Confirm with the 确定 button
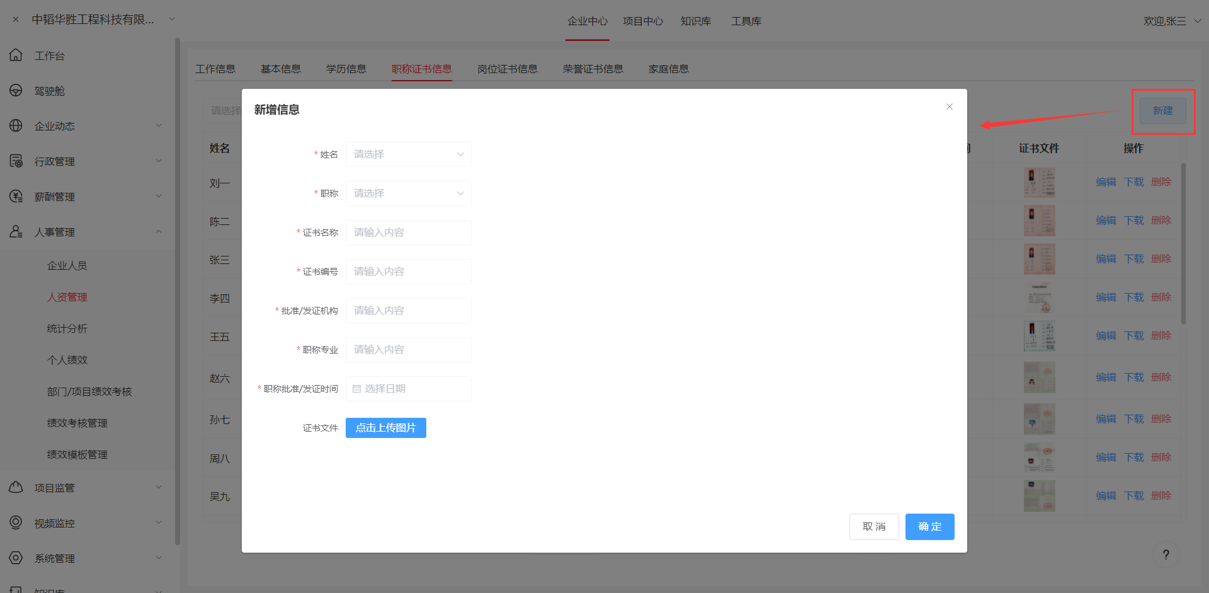The height and width of the screenshot is (593, 1209). (930, 527)
